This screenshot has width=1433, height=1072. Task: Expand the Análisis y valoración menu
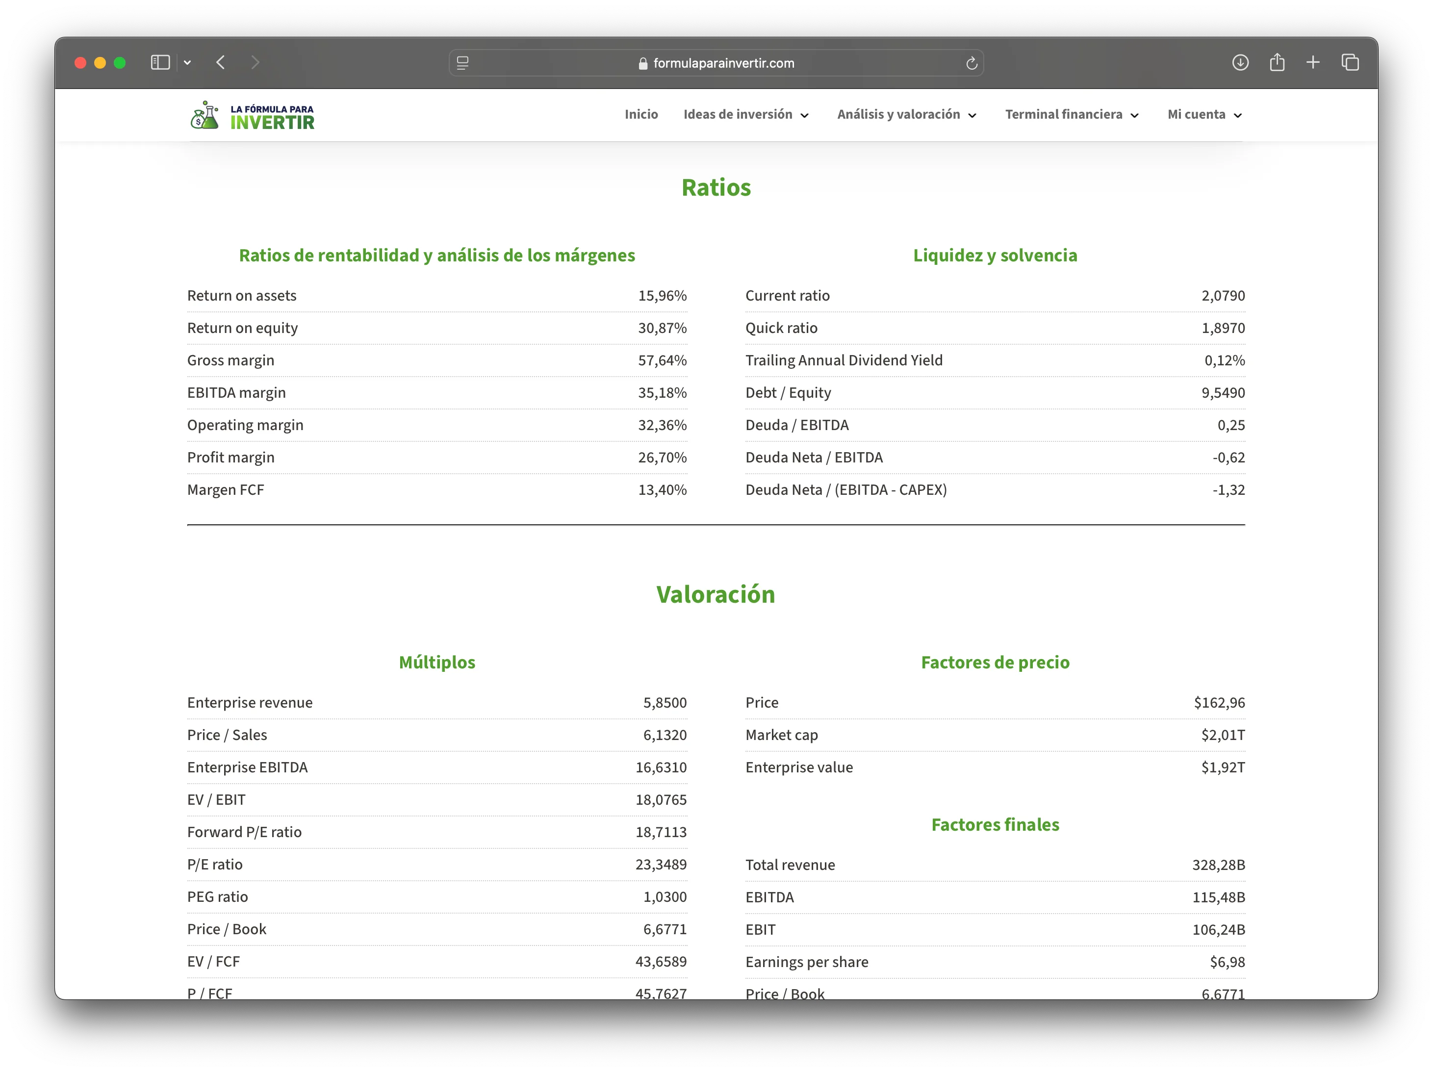coord(906,114)
